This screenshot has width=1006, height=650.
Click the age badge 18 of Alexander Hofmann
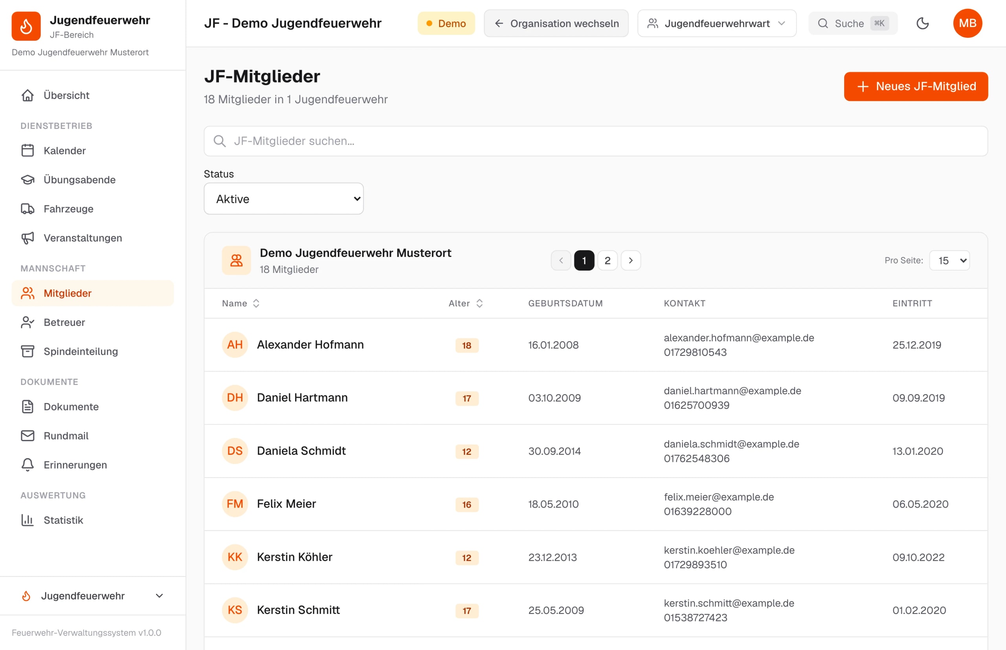tap(467, 345)
